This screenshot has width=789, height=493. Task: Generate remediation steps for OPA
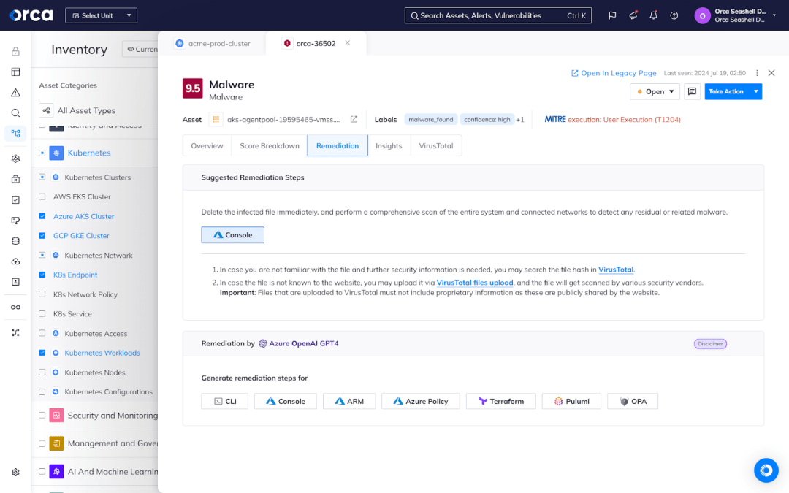[x=633, y=402]
